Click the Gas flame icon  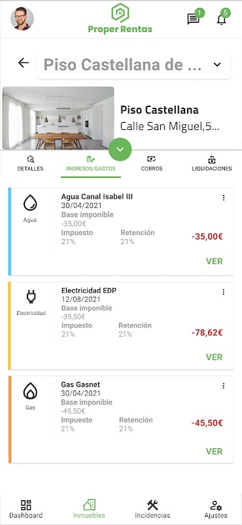coord(30,390)
